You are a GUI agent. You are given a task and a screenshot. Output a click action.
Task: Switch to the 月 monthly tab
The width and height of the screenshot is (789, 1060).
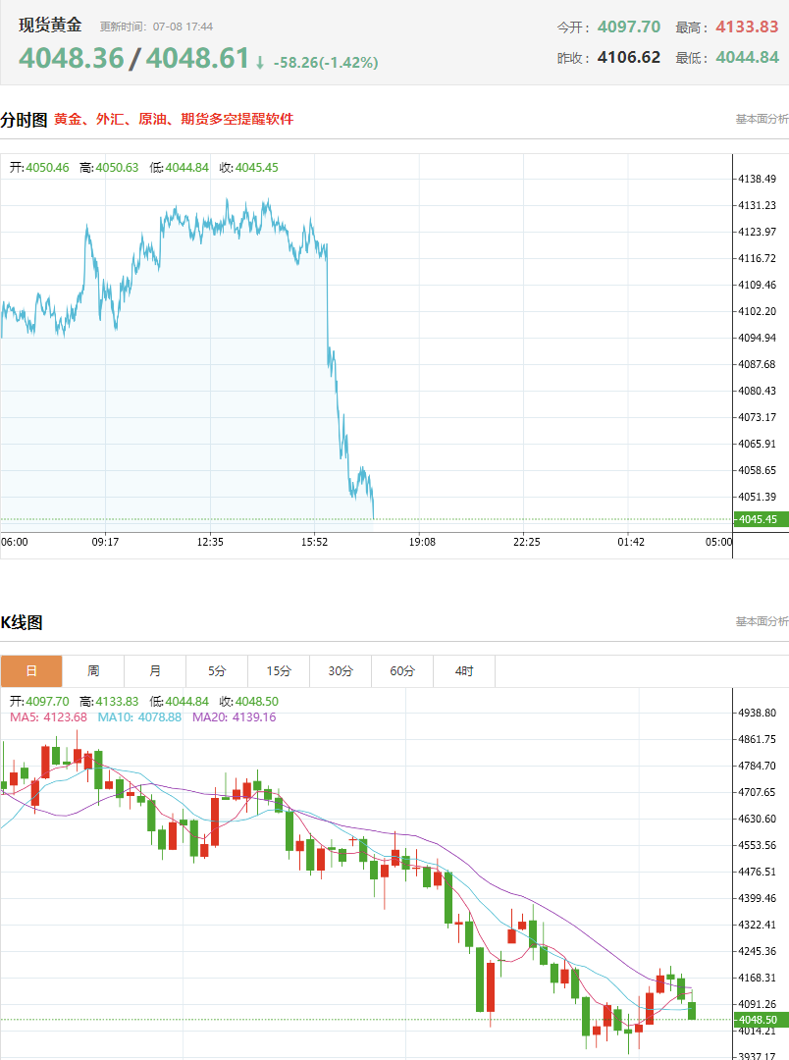pos(155,670)
